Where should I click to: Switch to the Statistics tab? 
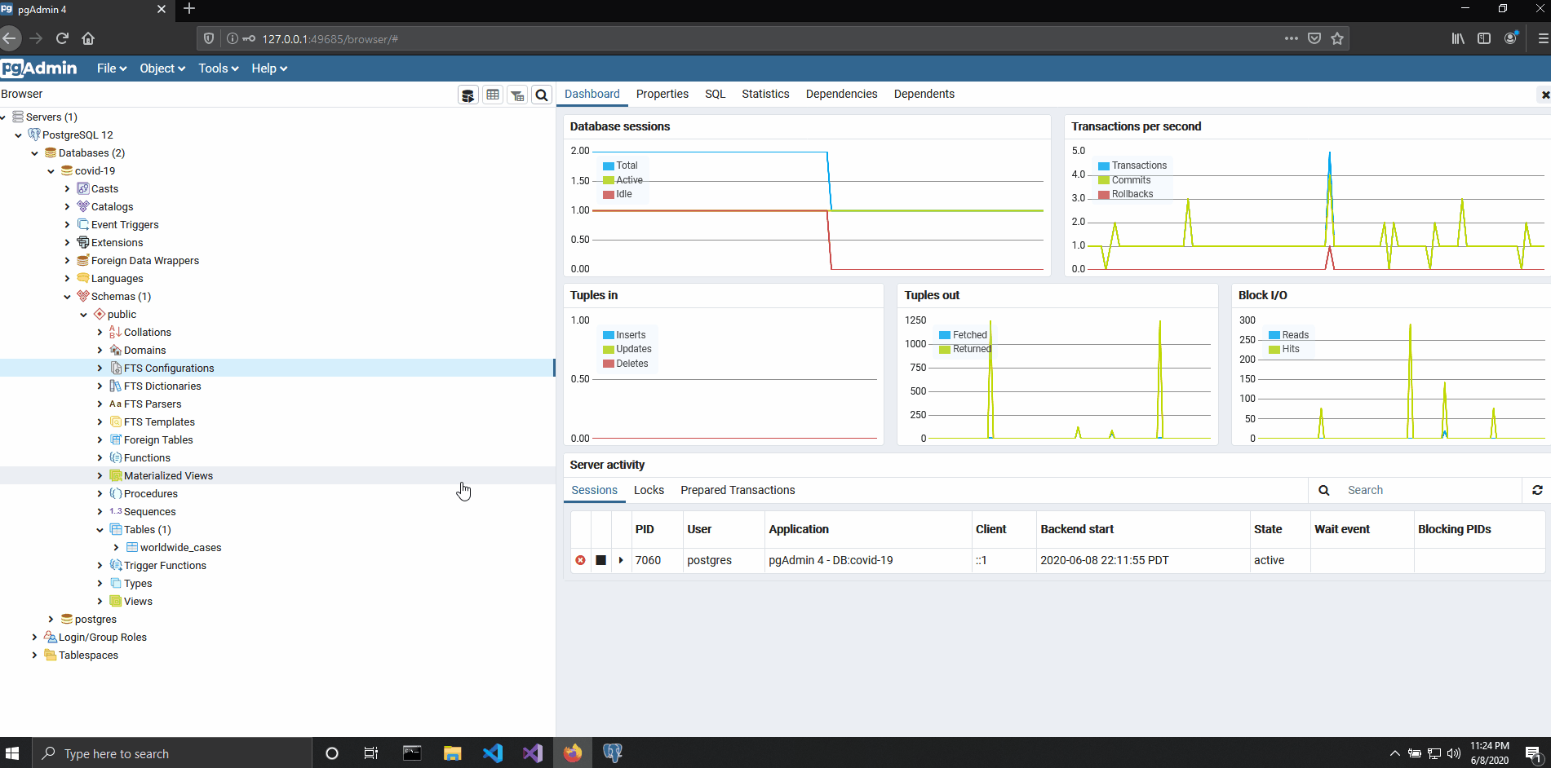765,94
